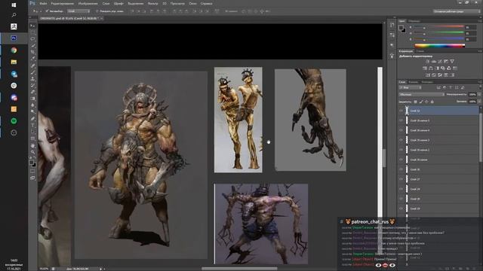Switch to the Стили tab
The height and width of the screenshot is (271, 483).
[420, 51]
